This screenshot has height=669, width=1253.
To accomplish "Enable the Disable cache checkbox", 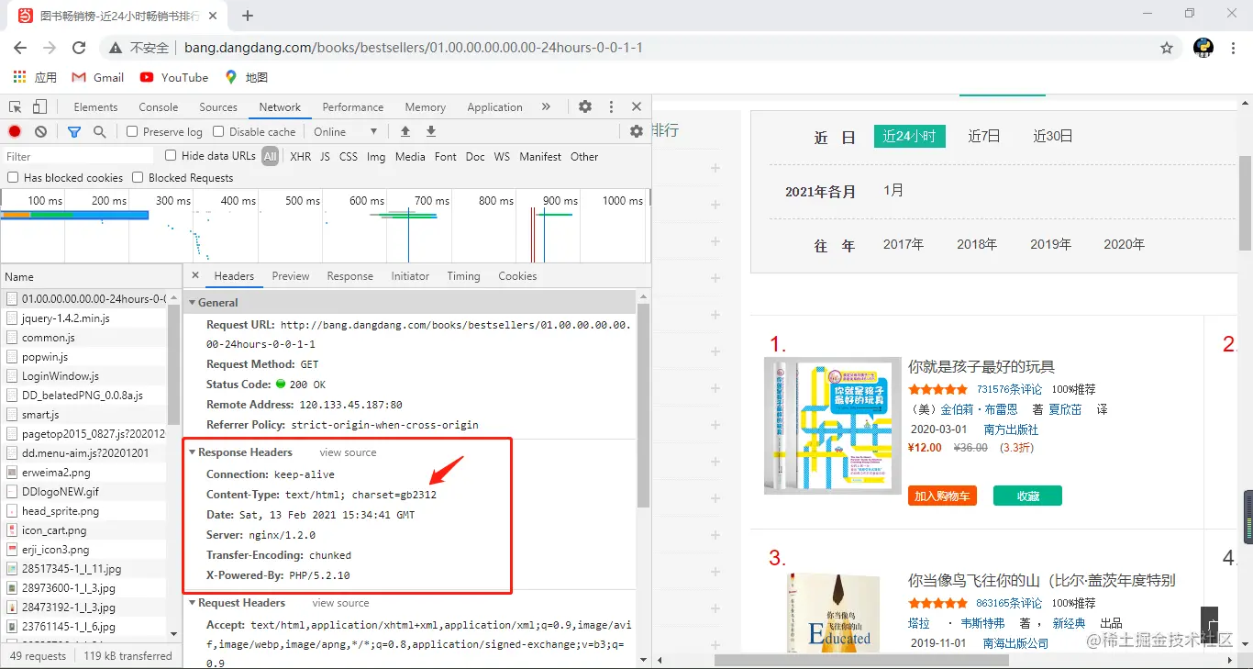I will (x=218, y=131).
